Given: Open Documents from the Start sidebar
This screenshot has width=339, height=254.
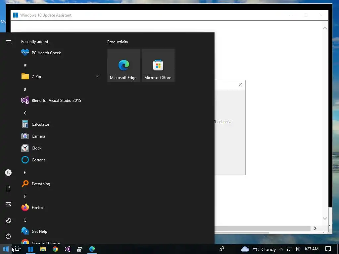Looking at the screenshot, I should pyautogui.click(x=8, y=189).
